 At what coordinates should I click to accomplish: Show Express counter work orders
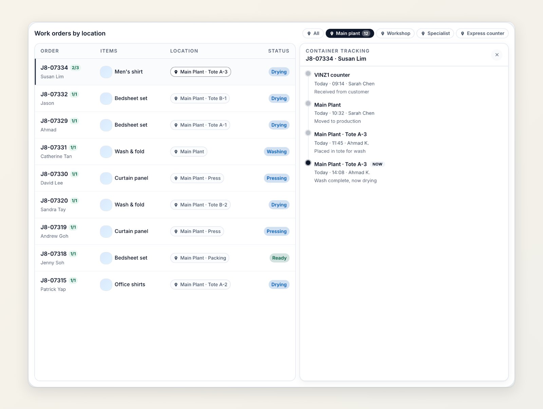click(x=482, y=33)
